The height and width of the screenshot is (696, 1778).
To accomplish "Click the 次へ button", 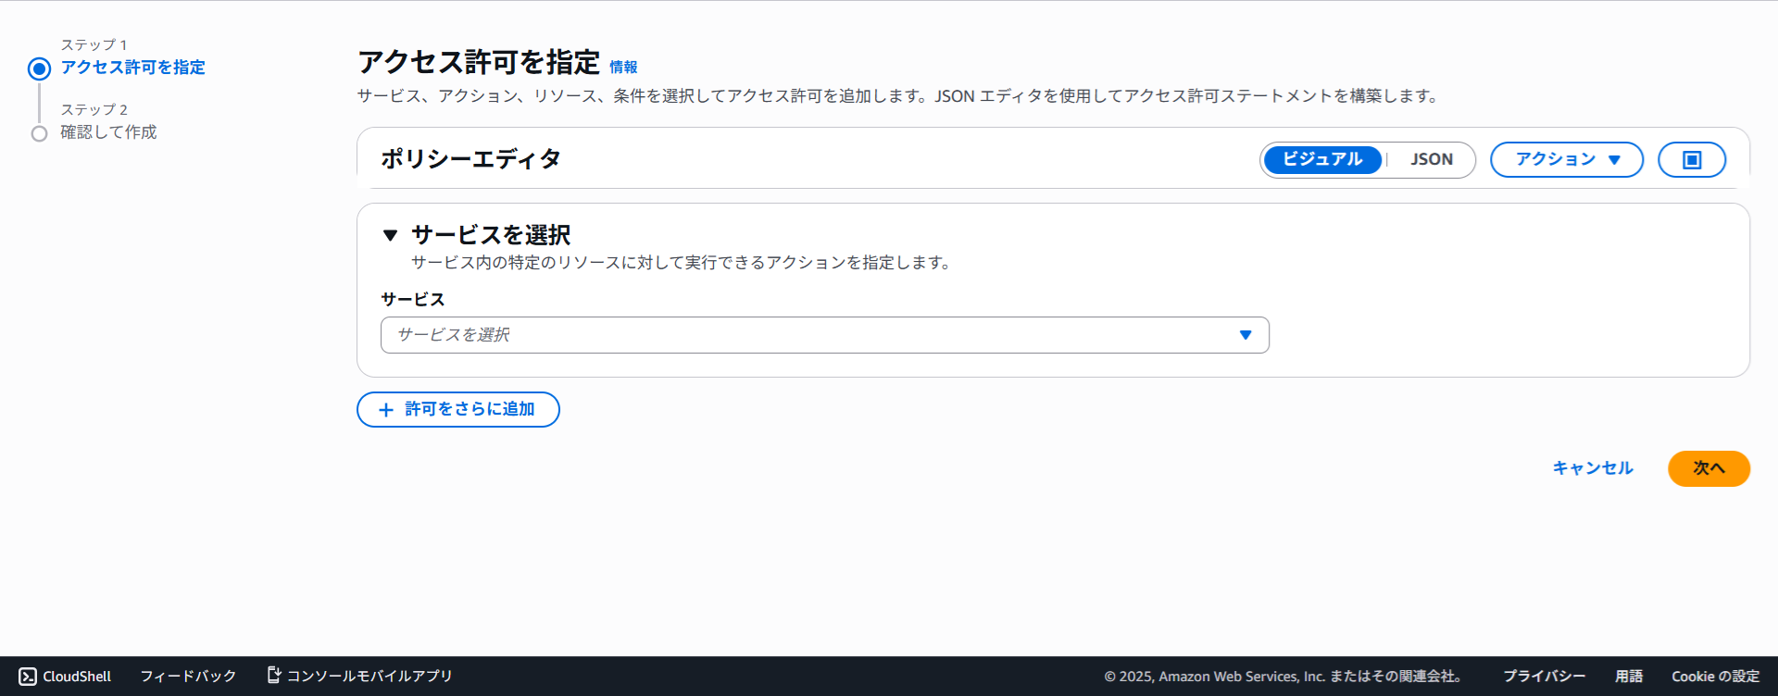I will click(1709, 468).
